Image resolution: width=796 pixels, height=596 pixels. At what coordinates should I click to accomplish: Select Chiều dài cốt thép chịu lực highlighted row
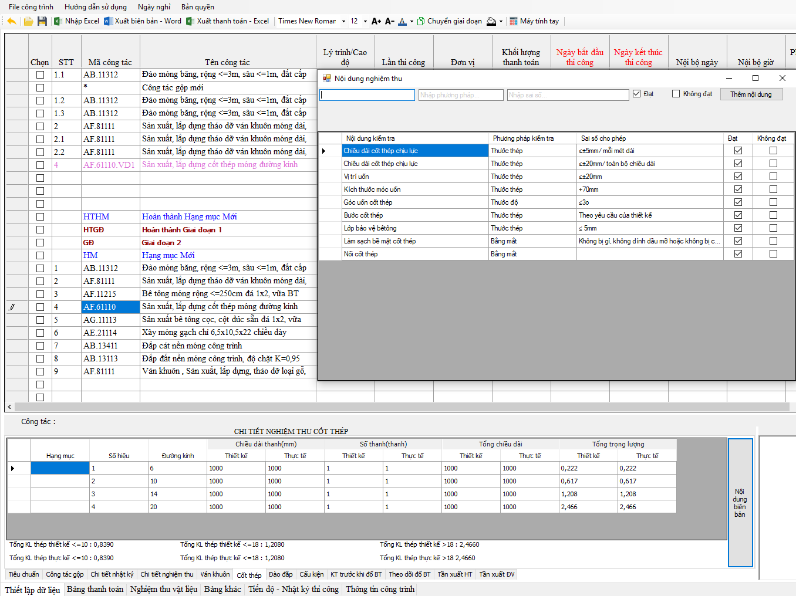pos(415,151)
